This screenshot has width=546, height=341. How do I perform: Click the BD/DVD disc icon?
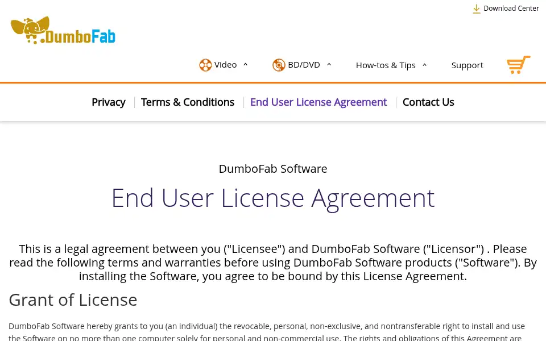click(x=279, y=65)
